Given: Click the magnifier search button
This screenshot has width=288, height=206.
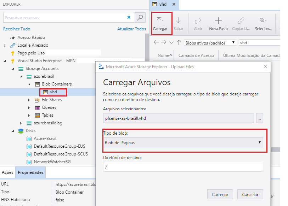Looking at the screenshot, I should click(x=140, y=18).
